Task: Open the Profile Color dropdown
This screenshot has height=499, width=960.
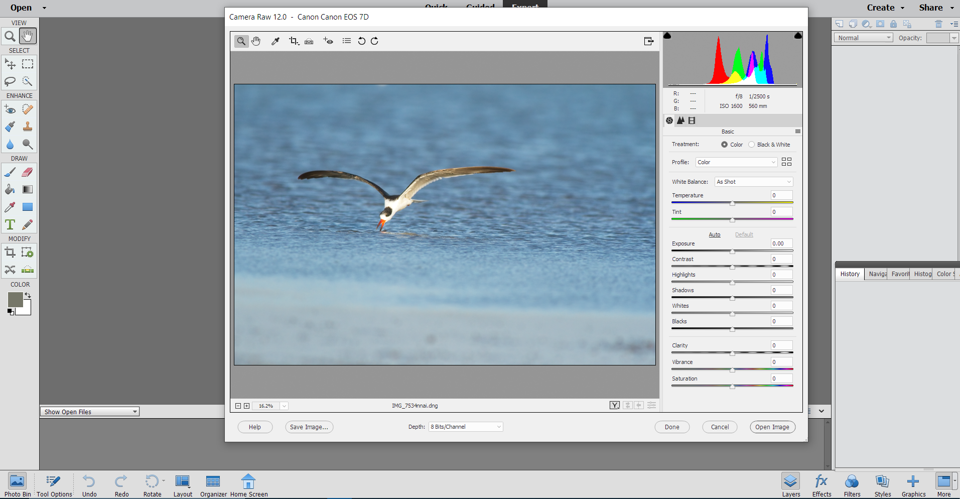Action: click(x=736, y=162)
